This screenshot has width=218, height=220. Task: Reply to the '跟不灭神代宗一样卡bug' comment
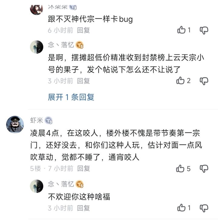click(84, 30)
